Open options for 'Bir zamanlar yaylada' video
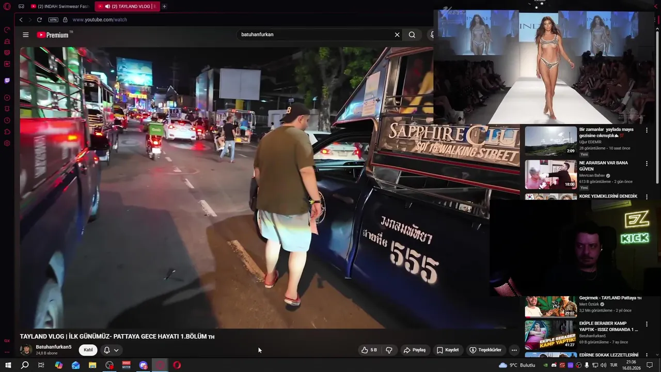 [647, 130]
